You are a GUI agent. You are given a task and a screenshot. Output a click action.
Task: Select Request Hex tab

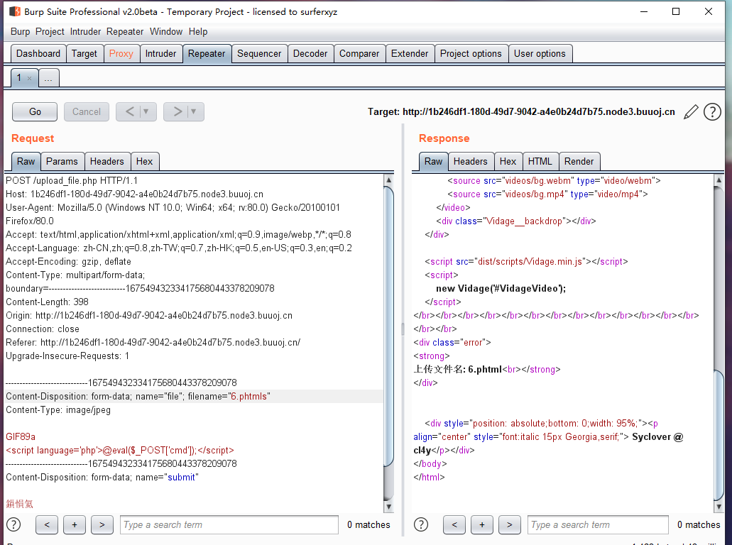click(144, 162)
